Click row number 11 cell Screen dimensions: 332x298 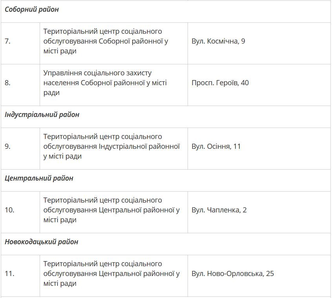click(x=9, y=274)
